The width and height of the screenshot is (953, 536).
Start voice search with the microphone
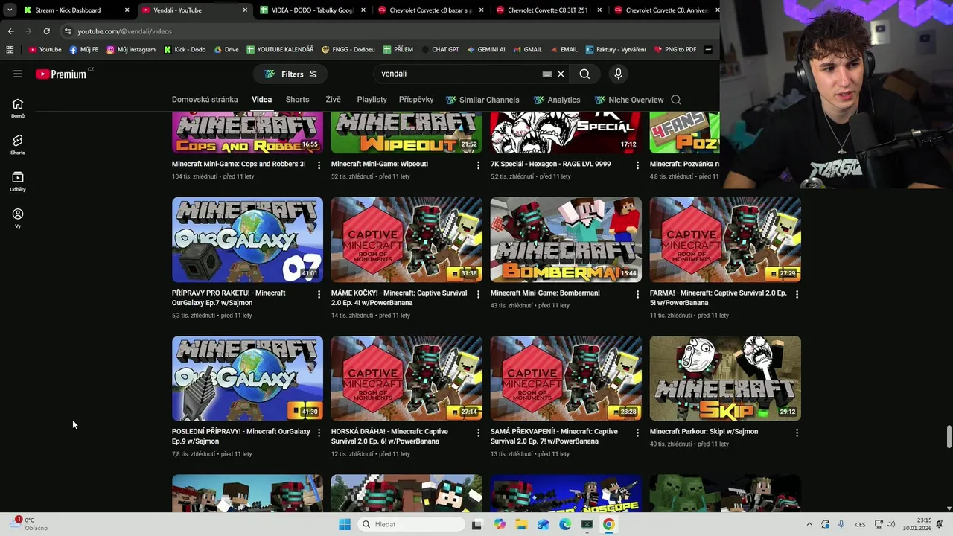618,74
